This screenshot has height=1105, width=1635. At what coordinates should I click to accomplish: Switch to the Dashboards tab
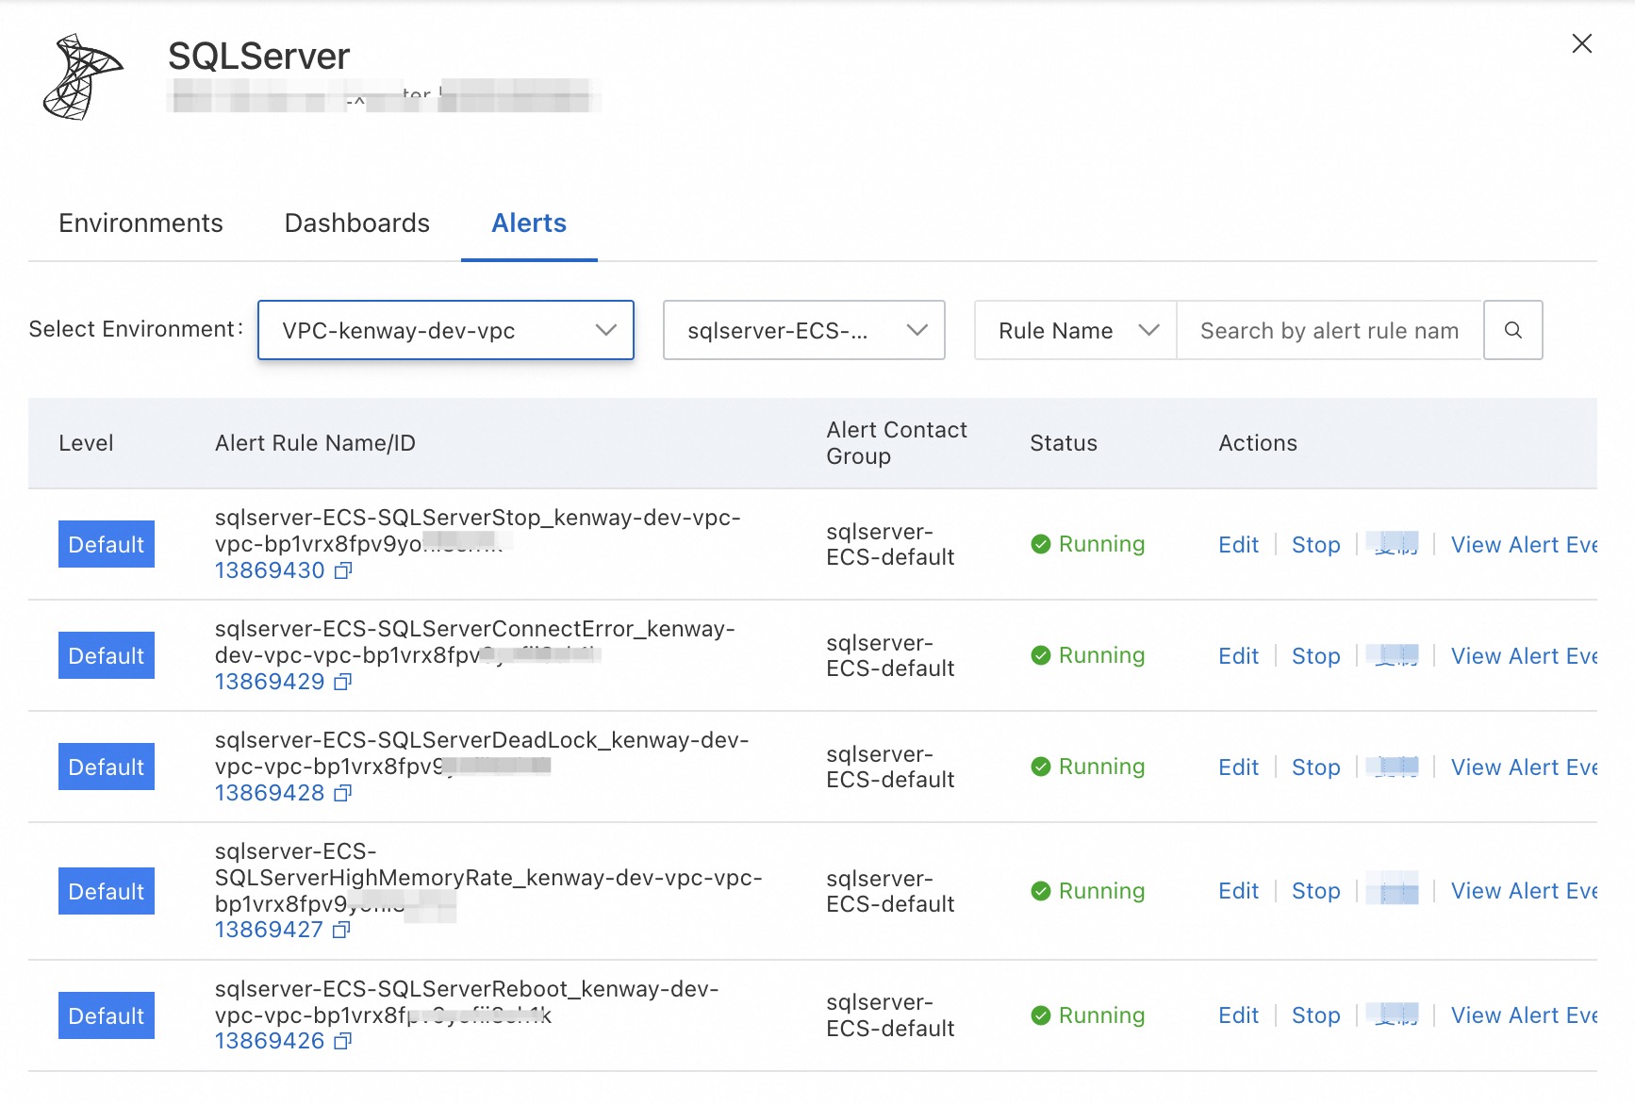tap(357, 223)
